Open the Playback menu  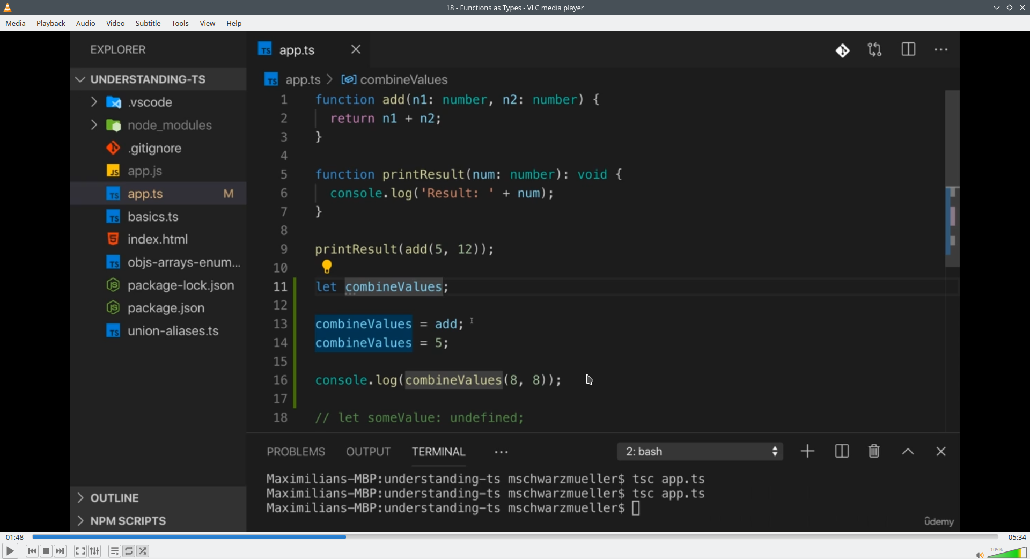51,23
